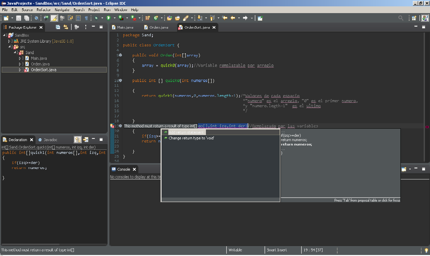The width and height of the screenshot is (430, 256).
Task: Choose "Change return type to 'void'" fix
Action: pyautogui.click(x=220, y=138)
